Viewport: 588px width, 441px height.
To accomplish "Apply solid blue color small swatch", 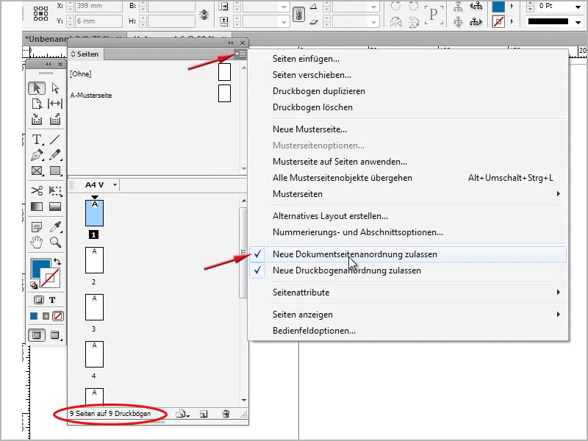I will (34, 316).
